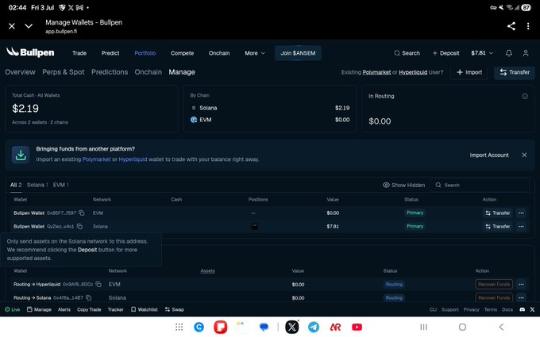This screenshot has height=337, width=540.
Task: Click the Live status indicator
Action: click(x=13, y=309)
